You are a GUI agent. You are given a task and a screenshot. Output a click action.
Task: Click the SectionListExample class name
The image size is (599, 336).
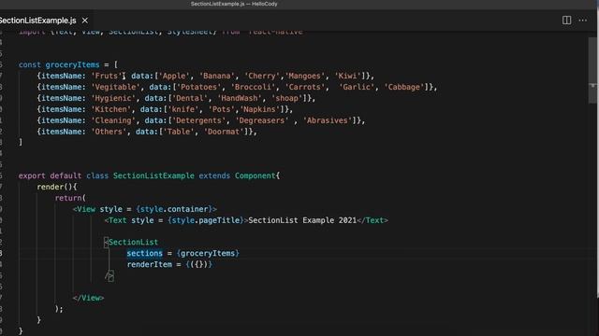[x=153, y=175]
